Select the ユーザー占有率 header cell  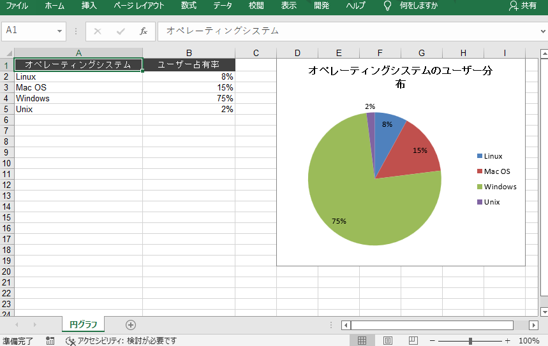tap(189, 65)
